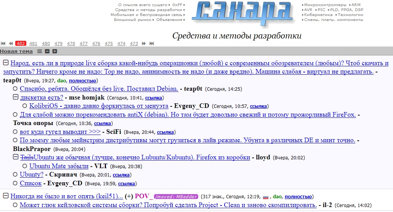Go to page 475

[109, 43]
